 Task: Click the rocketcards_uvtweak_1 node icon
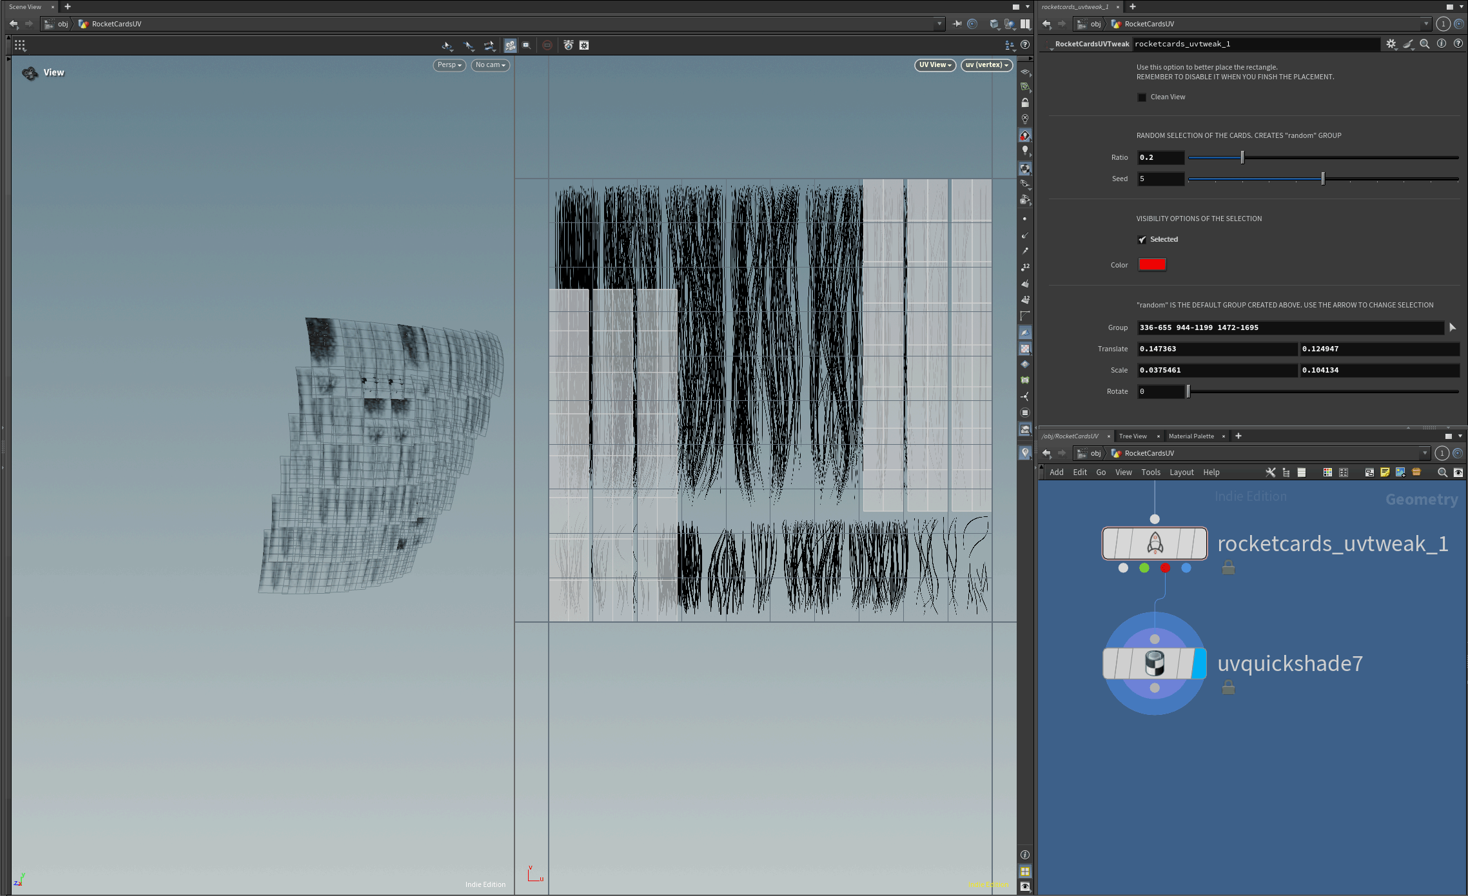click(x=1154, y=543)
